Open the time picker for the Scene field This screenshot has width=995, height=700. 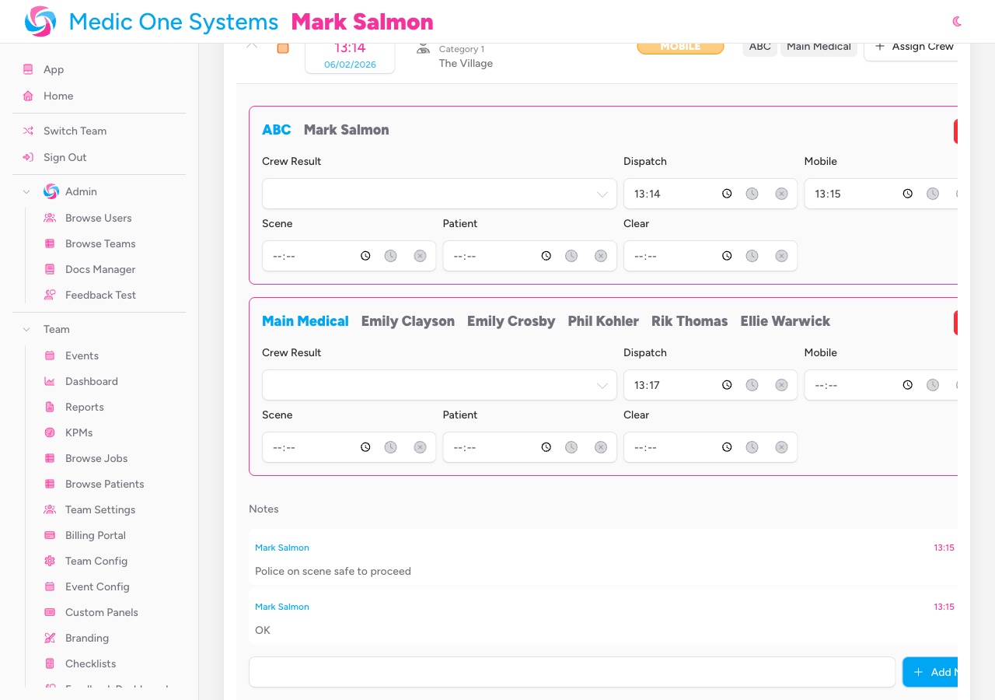click(x=365, y=255)
